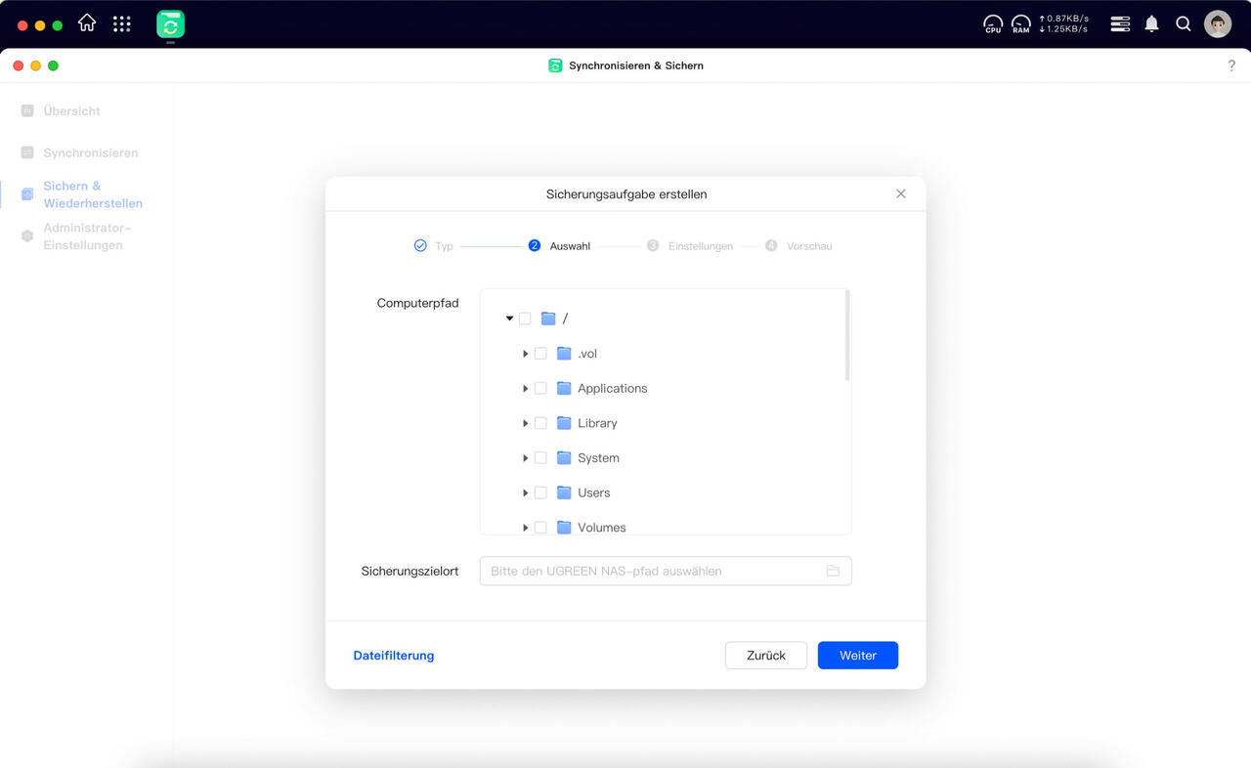Open the Dateifilterung link

coord(394,656)
